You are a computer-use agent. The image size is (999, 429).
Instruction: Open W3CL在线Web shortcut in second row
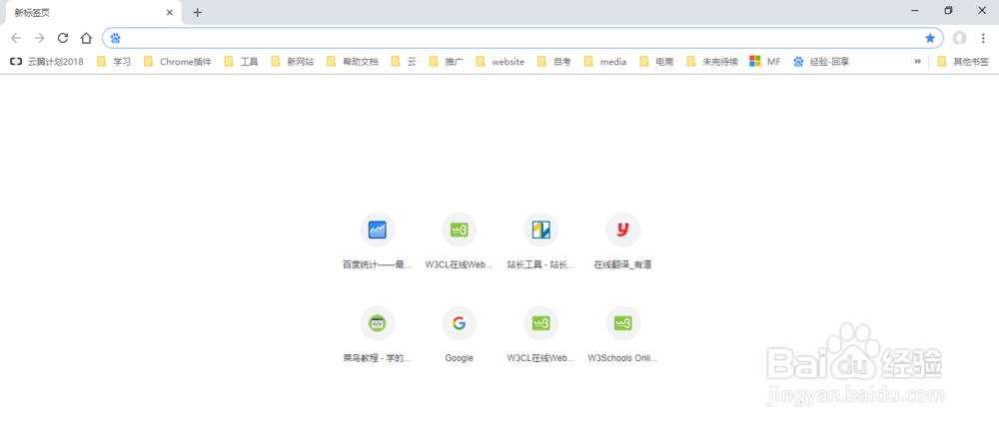(540, 335)
